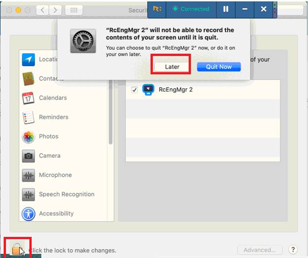Go back with the left arrow button
The height and width of the screenshot is (258, 308).
(43, 10)
